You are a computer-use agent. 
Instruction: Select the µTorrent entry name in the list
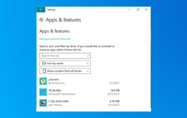point(54,80)
